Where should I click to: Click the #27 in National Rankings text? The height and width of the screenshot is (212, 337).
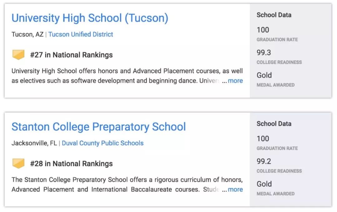[x=71, y=55]
